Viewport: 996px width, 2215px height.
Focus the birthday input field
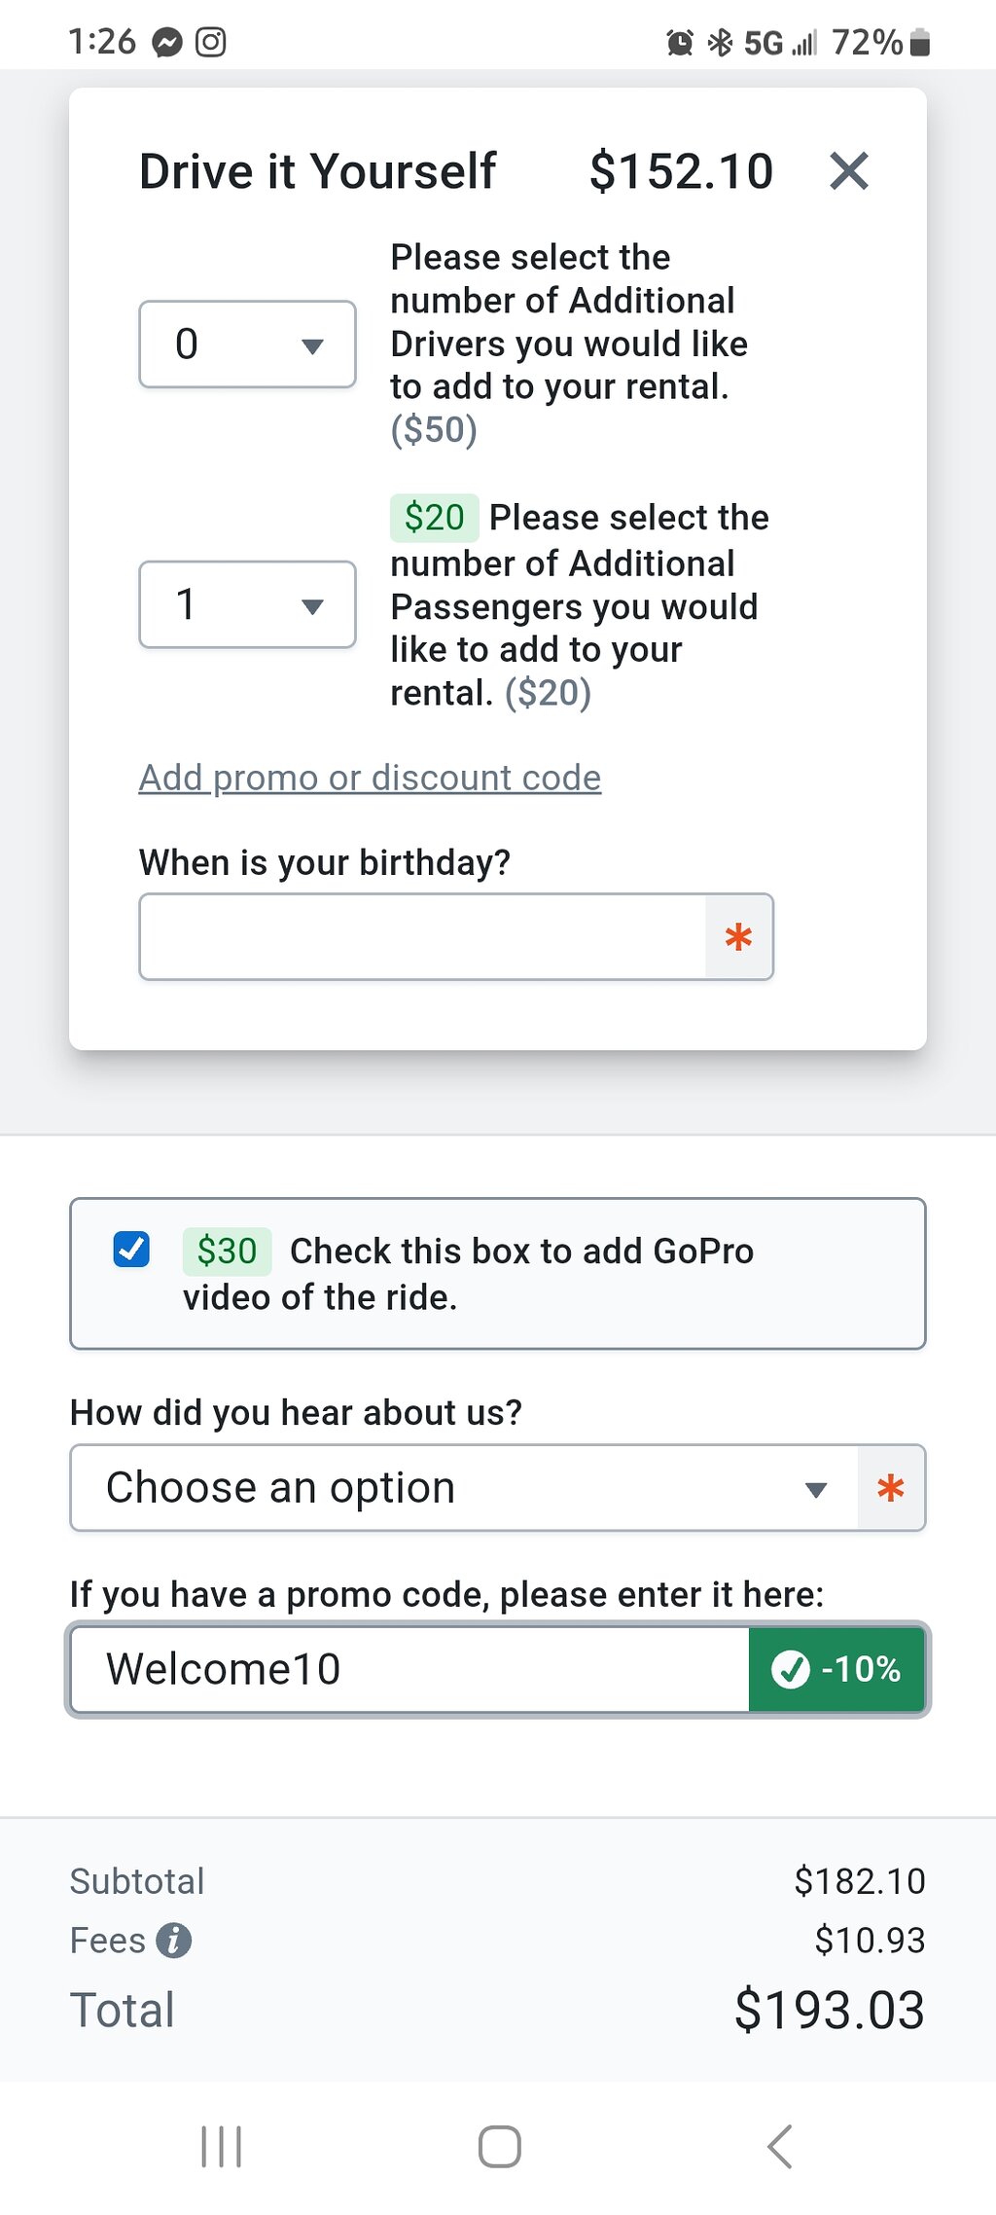422,937
